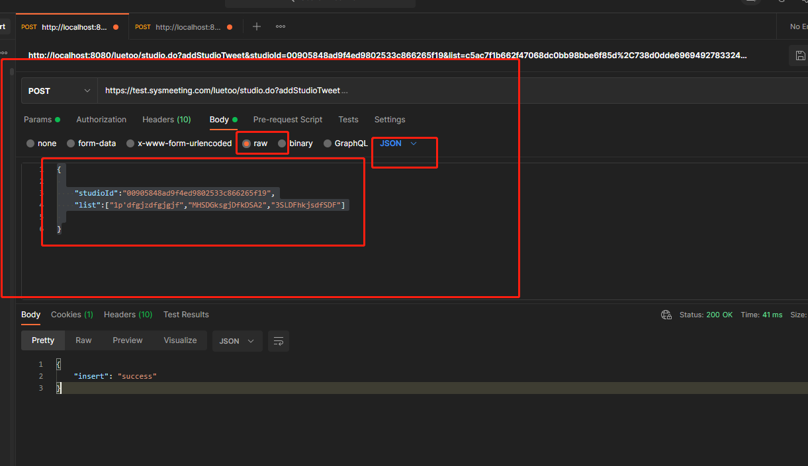
Task: Show the response Cookies (1) tab
Action: pos(72,315)
